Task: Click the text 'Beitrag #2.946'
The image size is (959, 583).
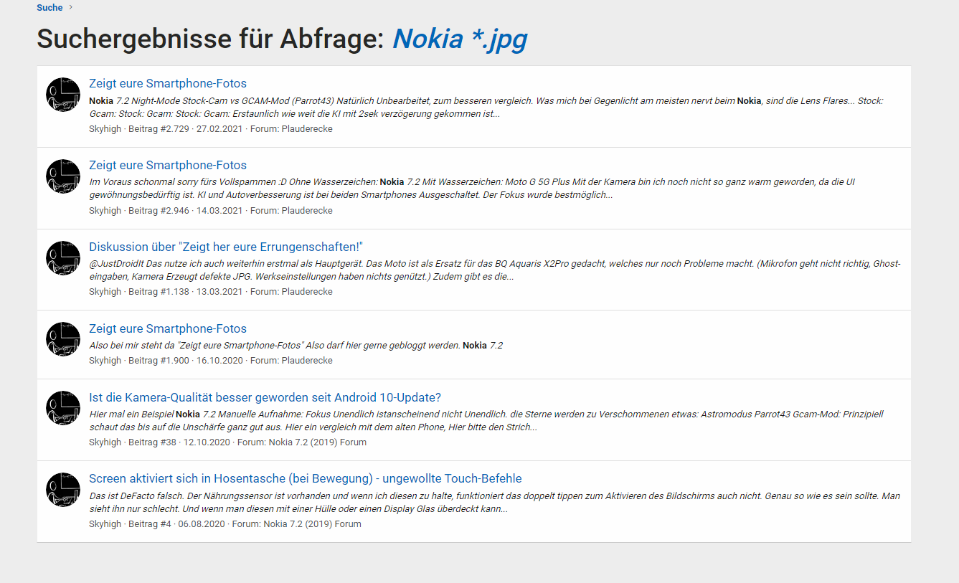Action: pyautogui.click(x=159, y=211)
